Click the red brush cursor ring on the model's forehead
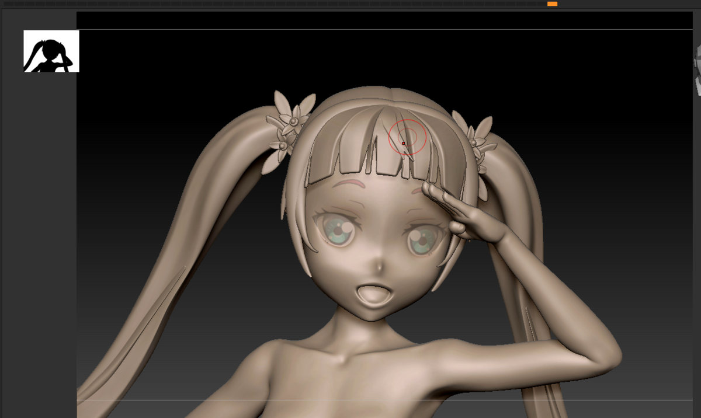This screenshot has height=418, width=701. click(x=407, y=136)
